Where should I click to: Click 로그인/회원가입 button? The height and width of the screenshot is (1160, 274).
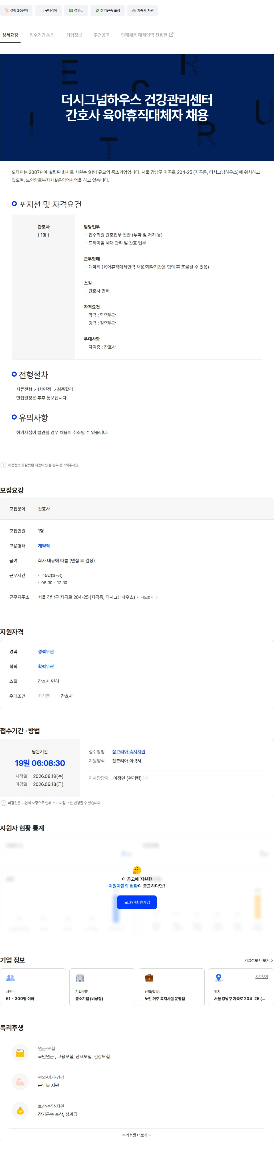(137, 902)
